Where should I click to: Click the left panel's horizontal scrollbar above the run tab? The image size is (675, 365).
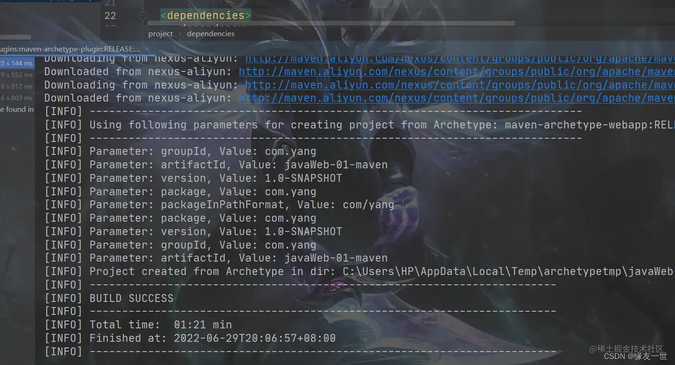click(16, 37)
